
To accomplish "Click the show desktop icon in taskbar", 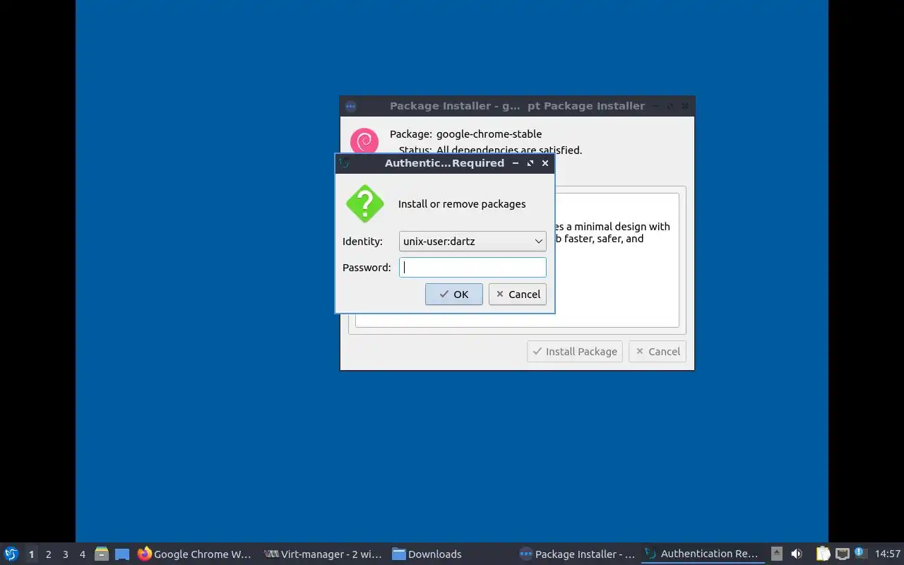I will click(122, 554).
